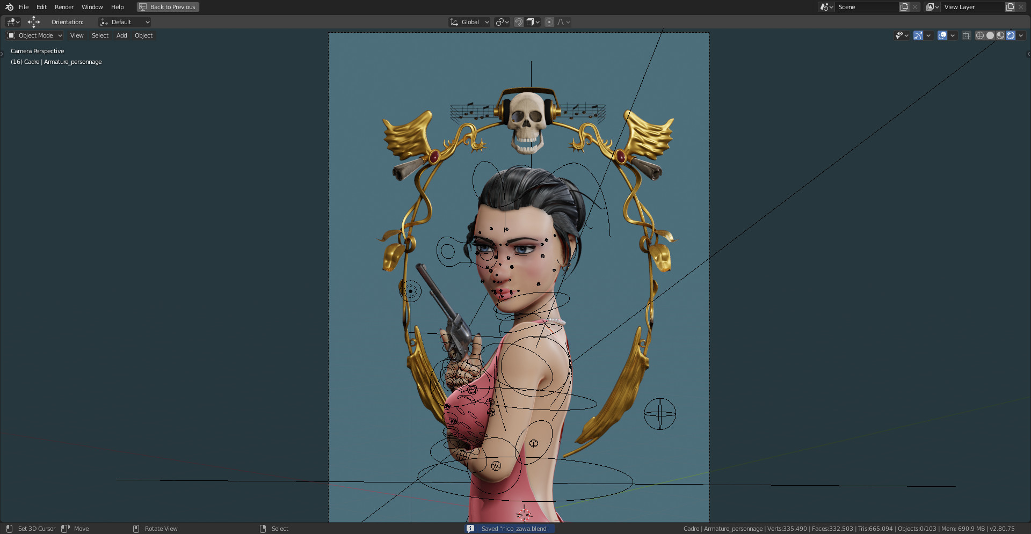Image resolution: width=1031 pixels, height=534 pixels.
Task: Open the viewport Object menu
Action: tap(143, 35)
